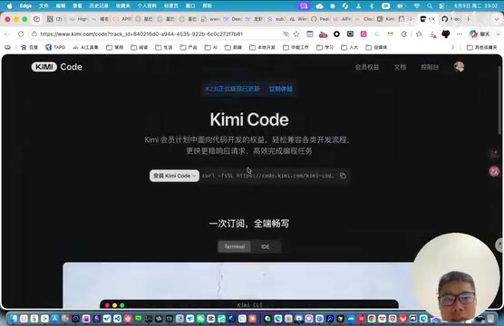Reload the page with refresh button

21,34
